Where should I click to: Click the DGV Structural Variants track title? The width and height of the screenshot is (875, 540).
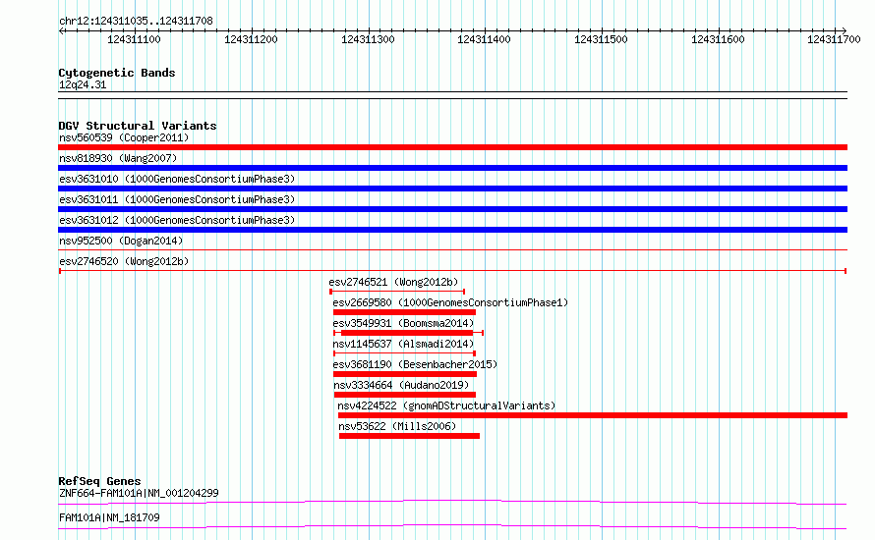[x=138, y=126]
